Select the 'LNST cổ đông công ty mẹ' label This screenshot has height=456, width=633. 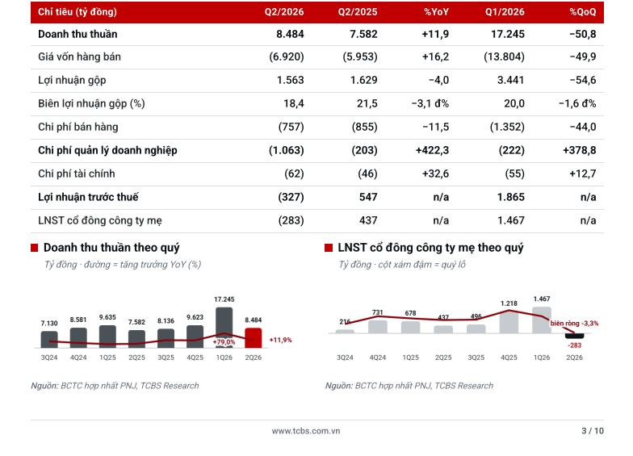pos(100,221)
